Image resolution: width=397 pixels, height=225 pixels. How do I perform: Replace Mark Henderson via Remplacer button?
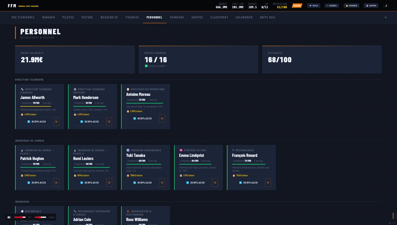point(89,122)
